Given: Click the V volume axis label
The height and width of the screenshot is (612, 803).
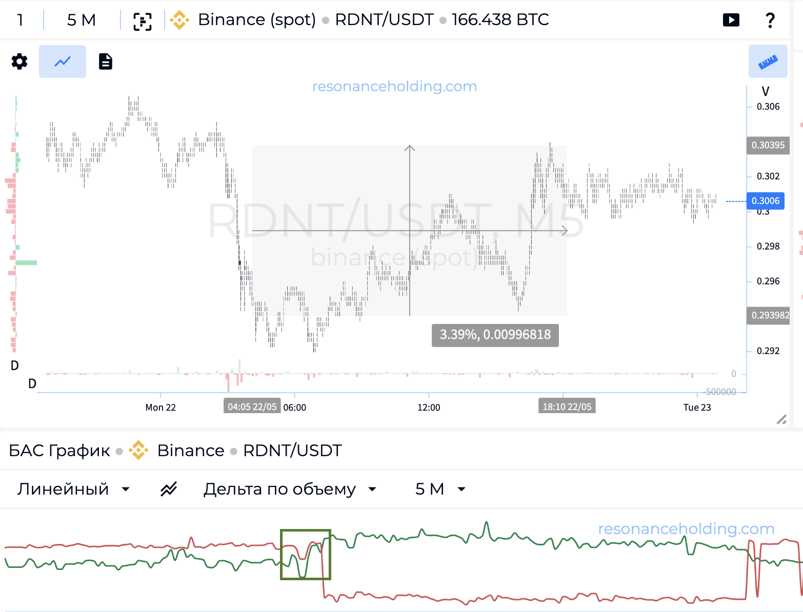Looking at the screenshot, I should (765, 91).
